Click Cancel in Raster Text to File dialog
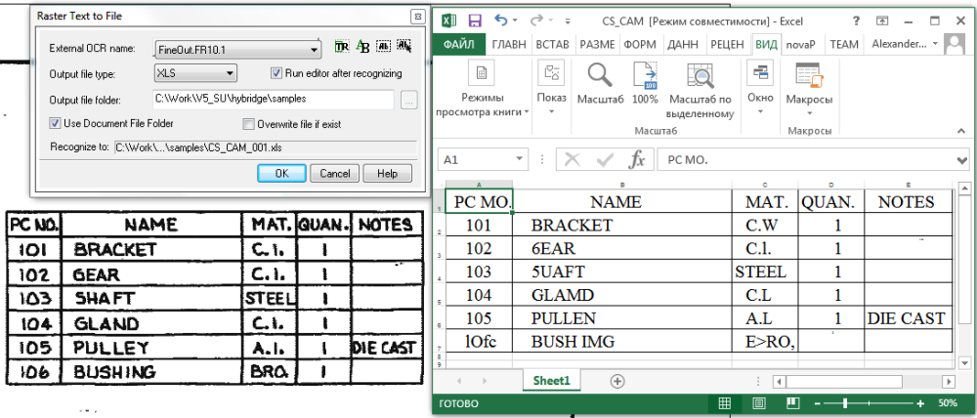 tap(335, 173)
